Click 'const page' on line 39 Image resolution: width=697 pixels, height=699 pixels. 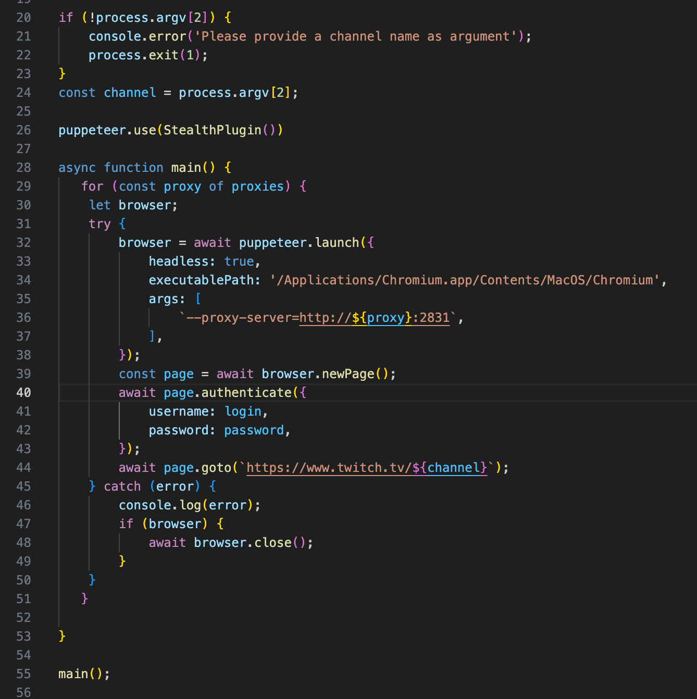(x=156, y=374)
